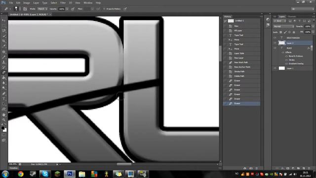Click the foreground color swatch

2,128
